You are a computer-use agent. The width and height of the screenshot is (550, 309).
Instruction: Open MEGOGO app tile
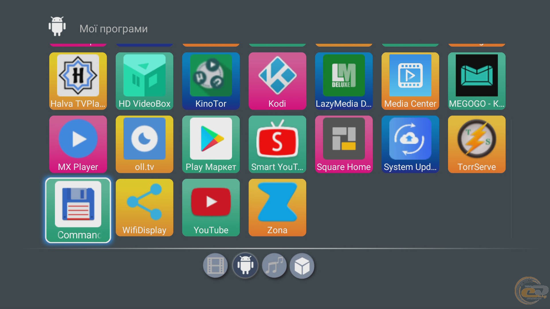477,81
